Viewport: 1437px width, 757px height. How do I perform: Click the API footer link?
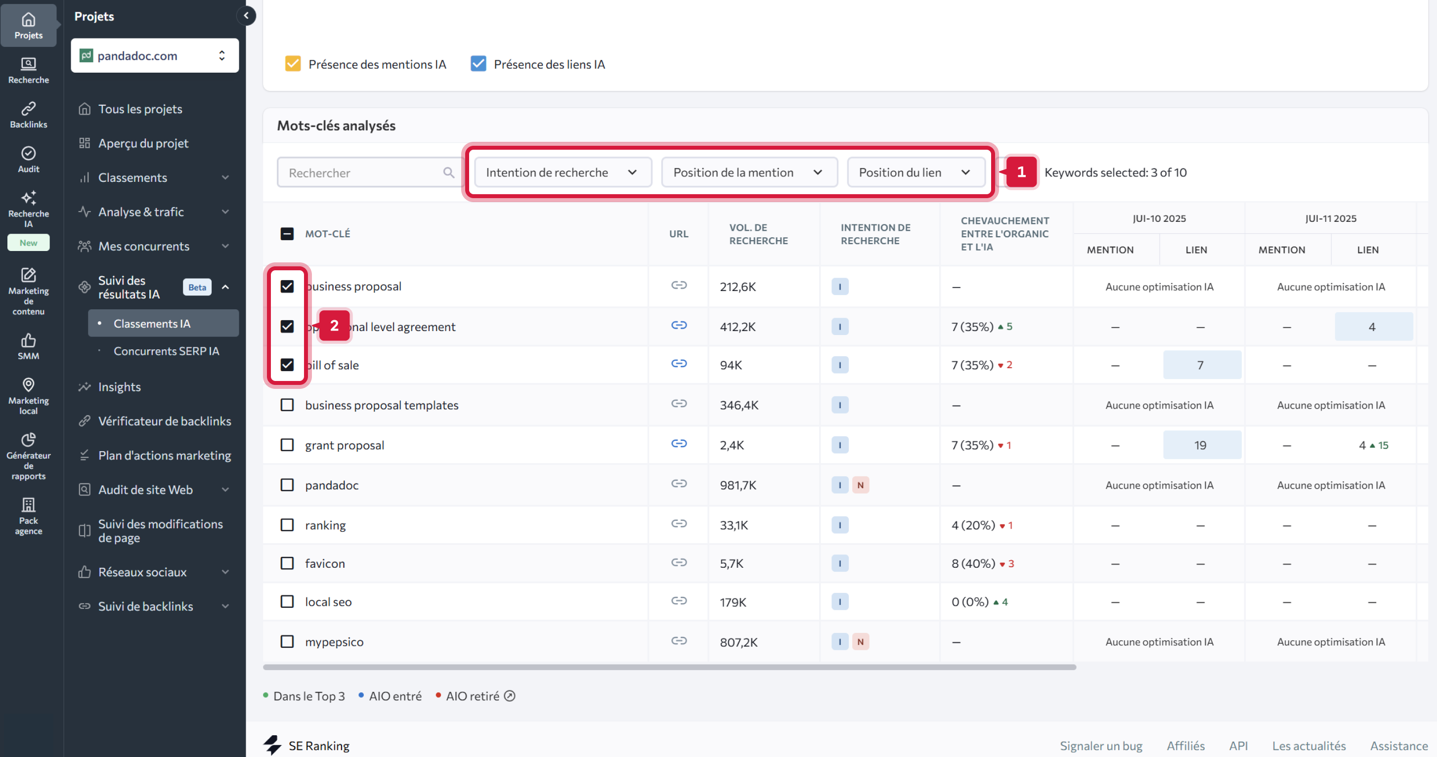[x=1238, y=745]
